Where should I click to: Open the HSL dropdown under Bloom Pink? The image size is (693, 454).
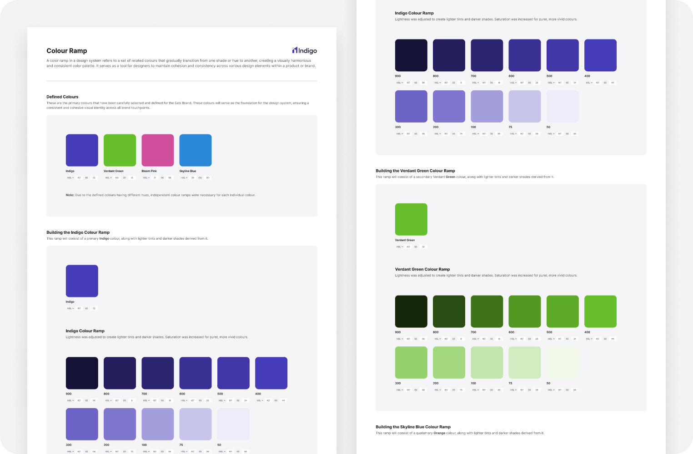pos(146,178)
